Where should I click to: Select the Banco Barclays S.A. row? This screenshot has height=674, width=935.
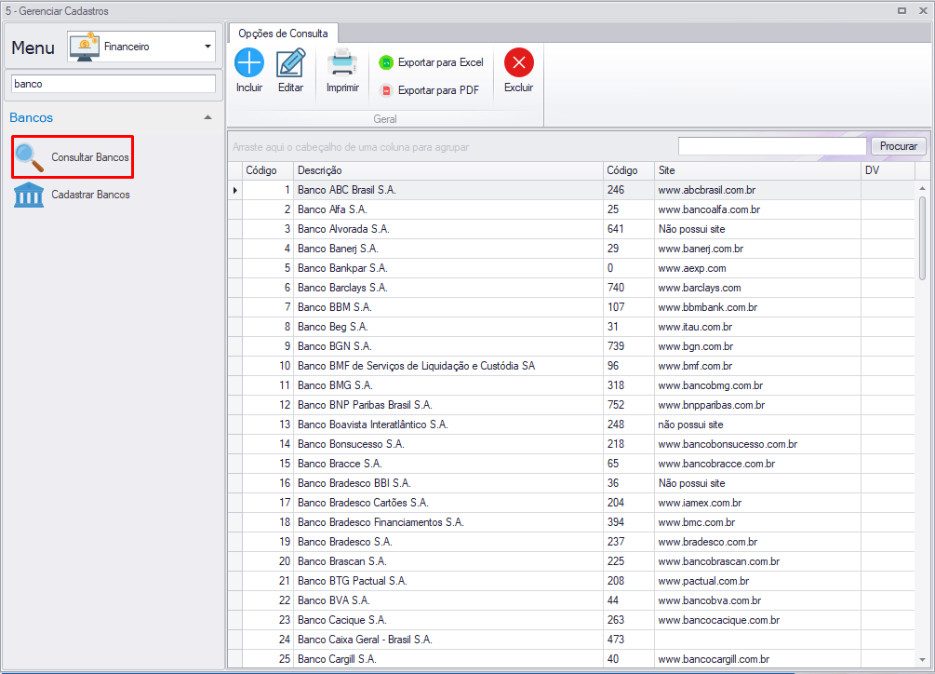(571, 288)
